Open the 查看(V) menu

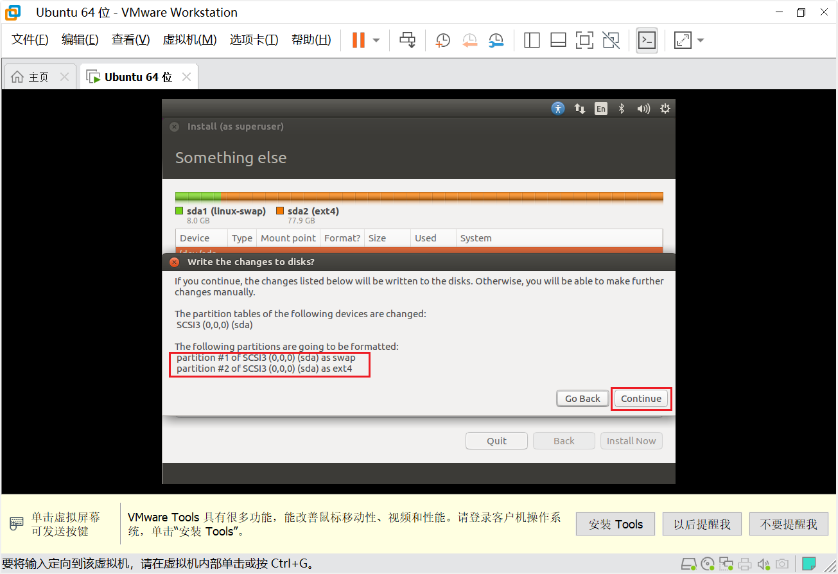130,40
